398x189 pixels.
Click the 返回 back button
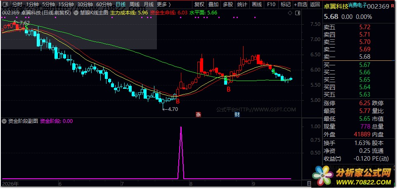pos(315,4)
